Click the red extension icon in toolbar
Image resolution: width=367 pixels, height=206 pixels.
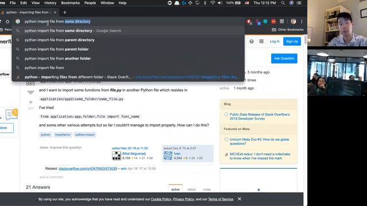274,22
